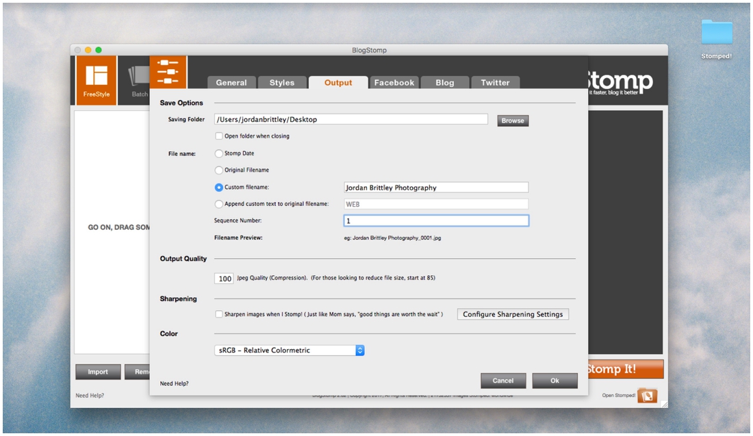Image resolution: width=753 pixels, height=436 pixels.
Task: Choose Original Filename option
Action: (x=219, y=170)
